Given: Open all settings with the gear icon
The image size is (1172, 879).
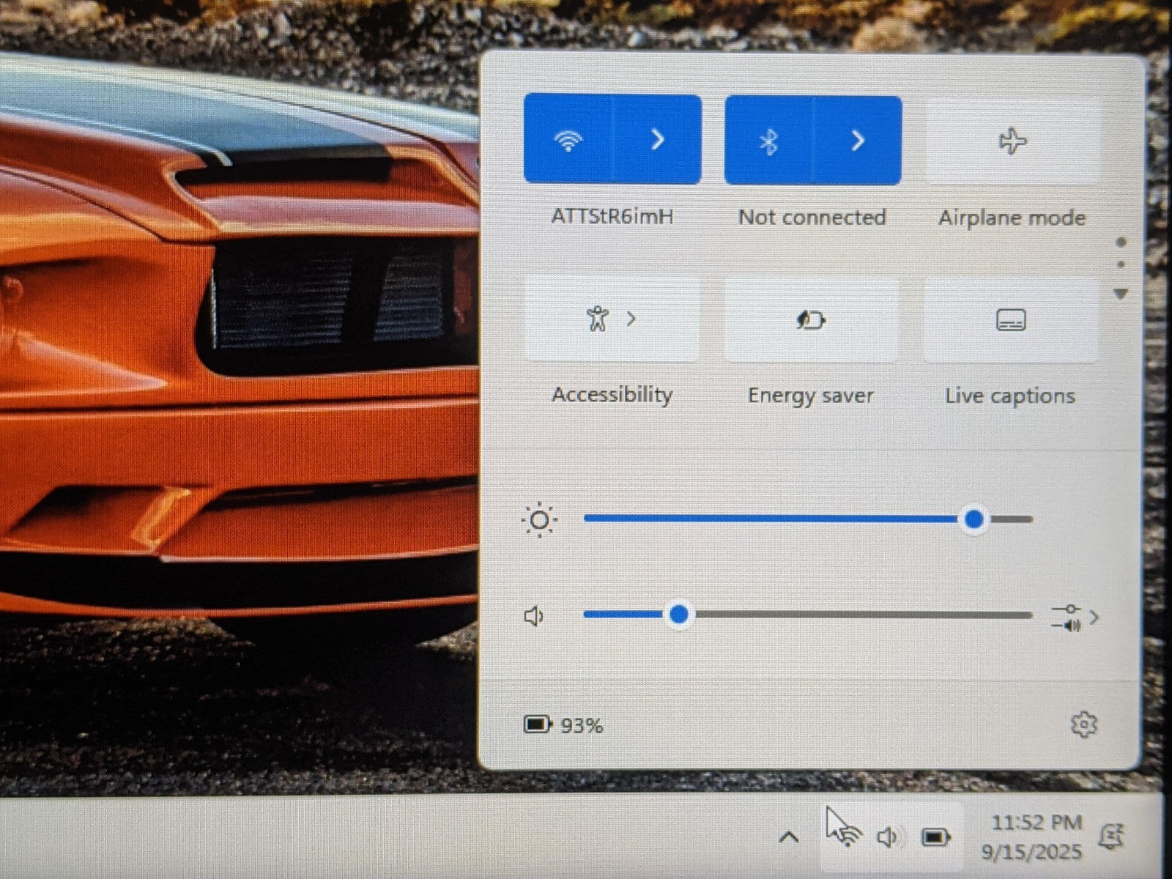Looking at the screenshot, I should coord(1083,724).
